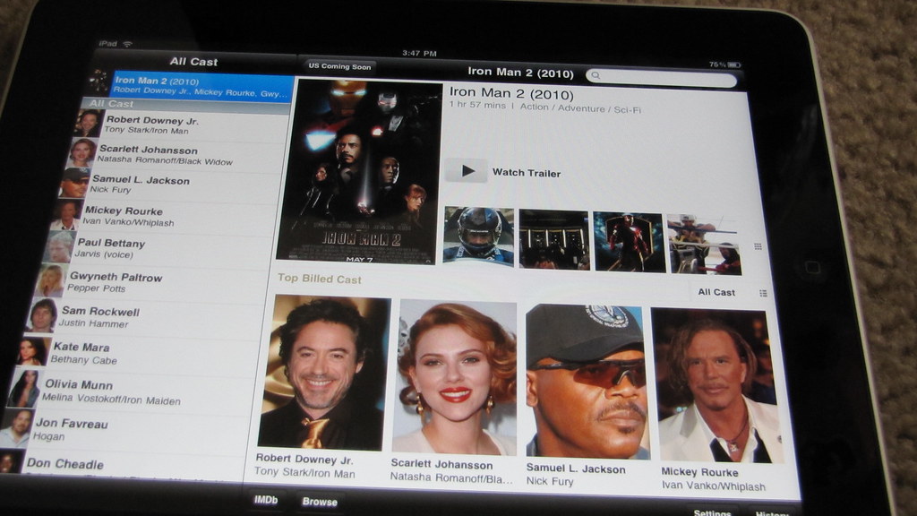This screenshot has width=917, height=516.
Task: Open Scarlett Johansson top billed photo
Action: [x=454, y=378]
